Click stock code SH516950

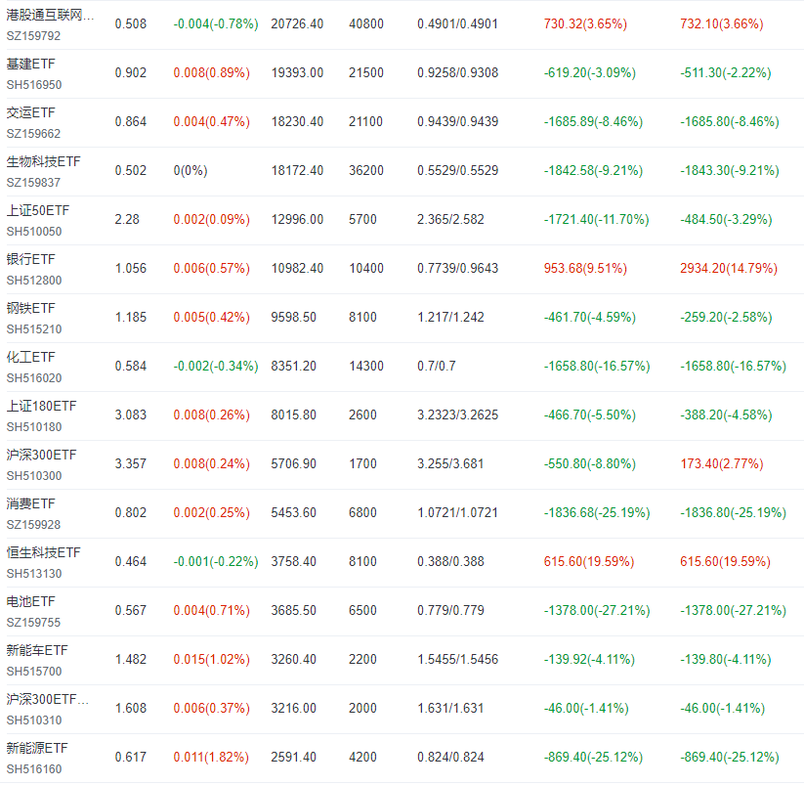(34, 85)
